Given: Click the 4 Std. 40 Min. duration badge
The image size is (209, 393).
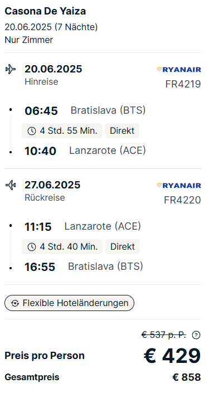Looking at the screenshot, I should click(x=62, y=246).
